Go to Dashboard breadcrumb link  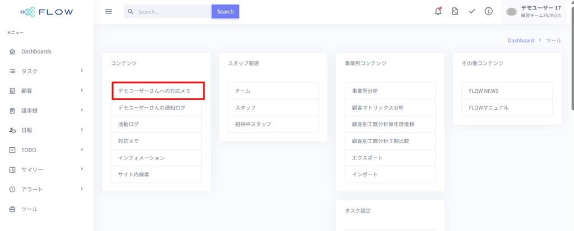point(521,41)
